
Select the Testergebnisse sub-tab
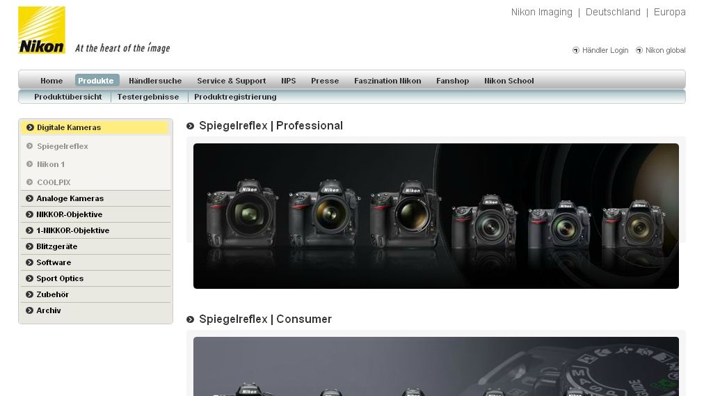coord(148,97)
